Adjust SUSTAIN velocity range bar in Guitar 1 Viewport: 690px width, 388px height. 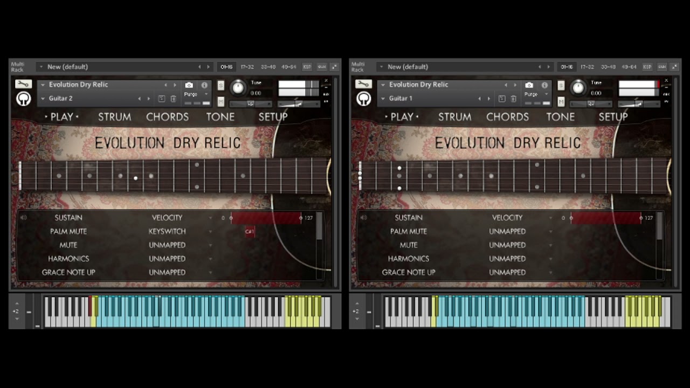[x=606, y=218]
